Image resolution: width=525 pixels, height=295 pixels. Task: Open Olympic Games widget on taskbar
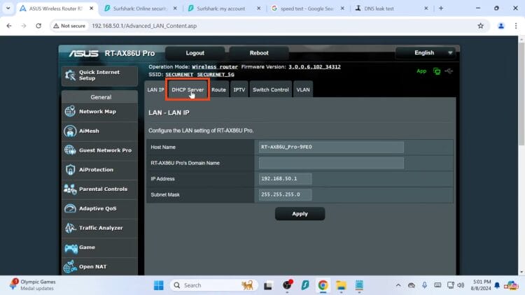pos(32,285)
